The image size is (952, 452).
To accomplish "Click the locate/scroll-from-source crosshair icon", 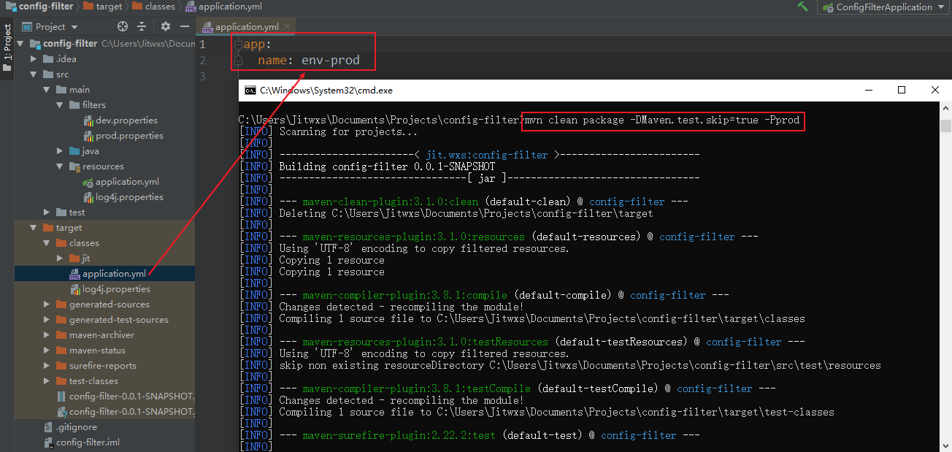I will pos(122,26).
